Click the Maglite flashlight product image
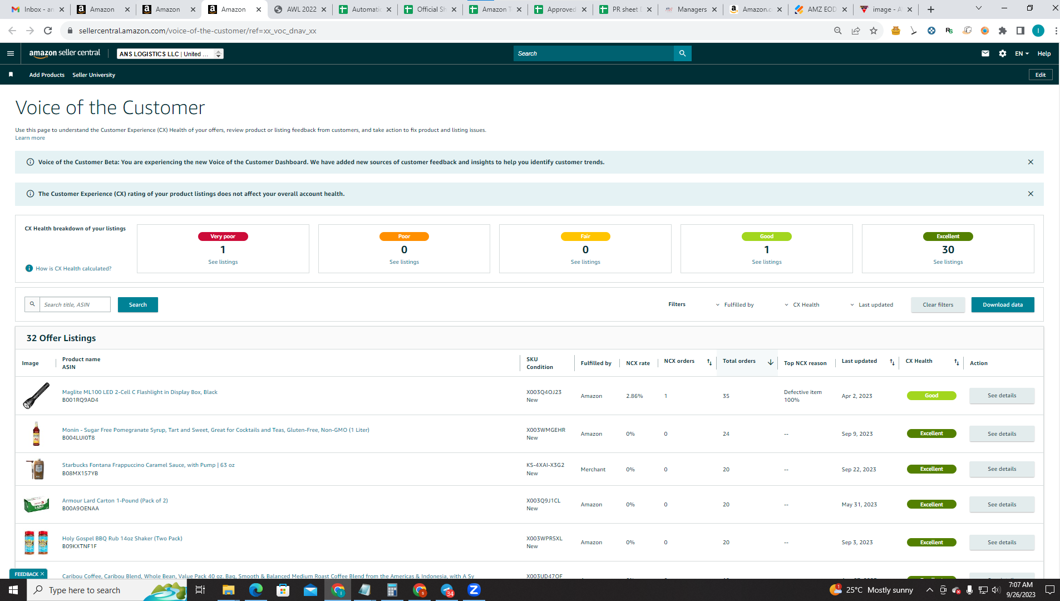This screenshot has width=1060, height=601. 36,396
